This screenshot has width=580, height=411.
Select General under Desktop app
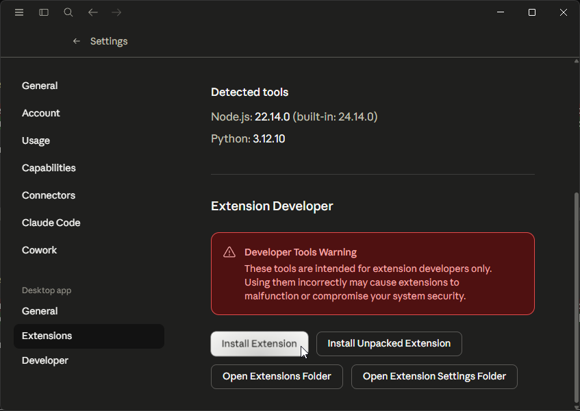39,310
